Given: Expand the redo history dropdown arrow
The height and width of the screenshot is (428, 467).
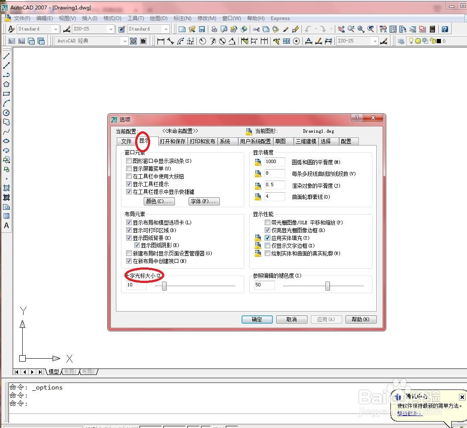Looking at the screenshot, I should pos(331,29).
